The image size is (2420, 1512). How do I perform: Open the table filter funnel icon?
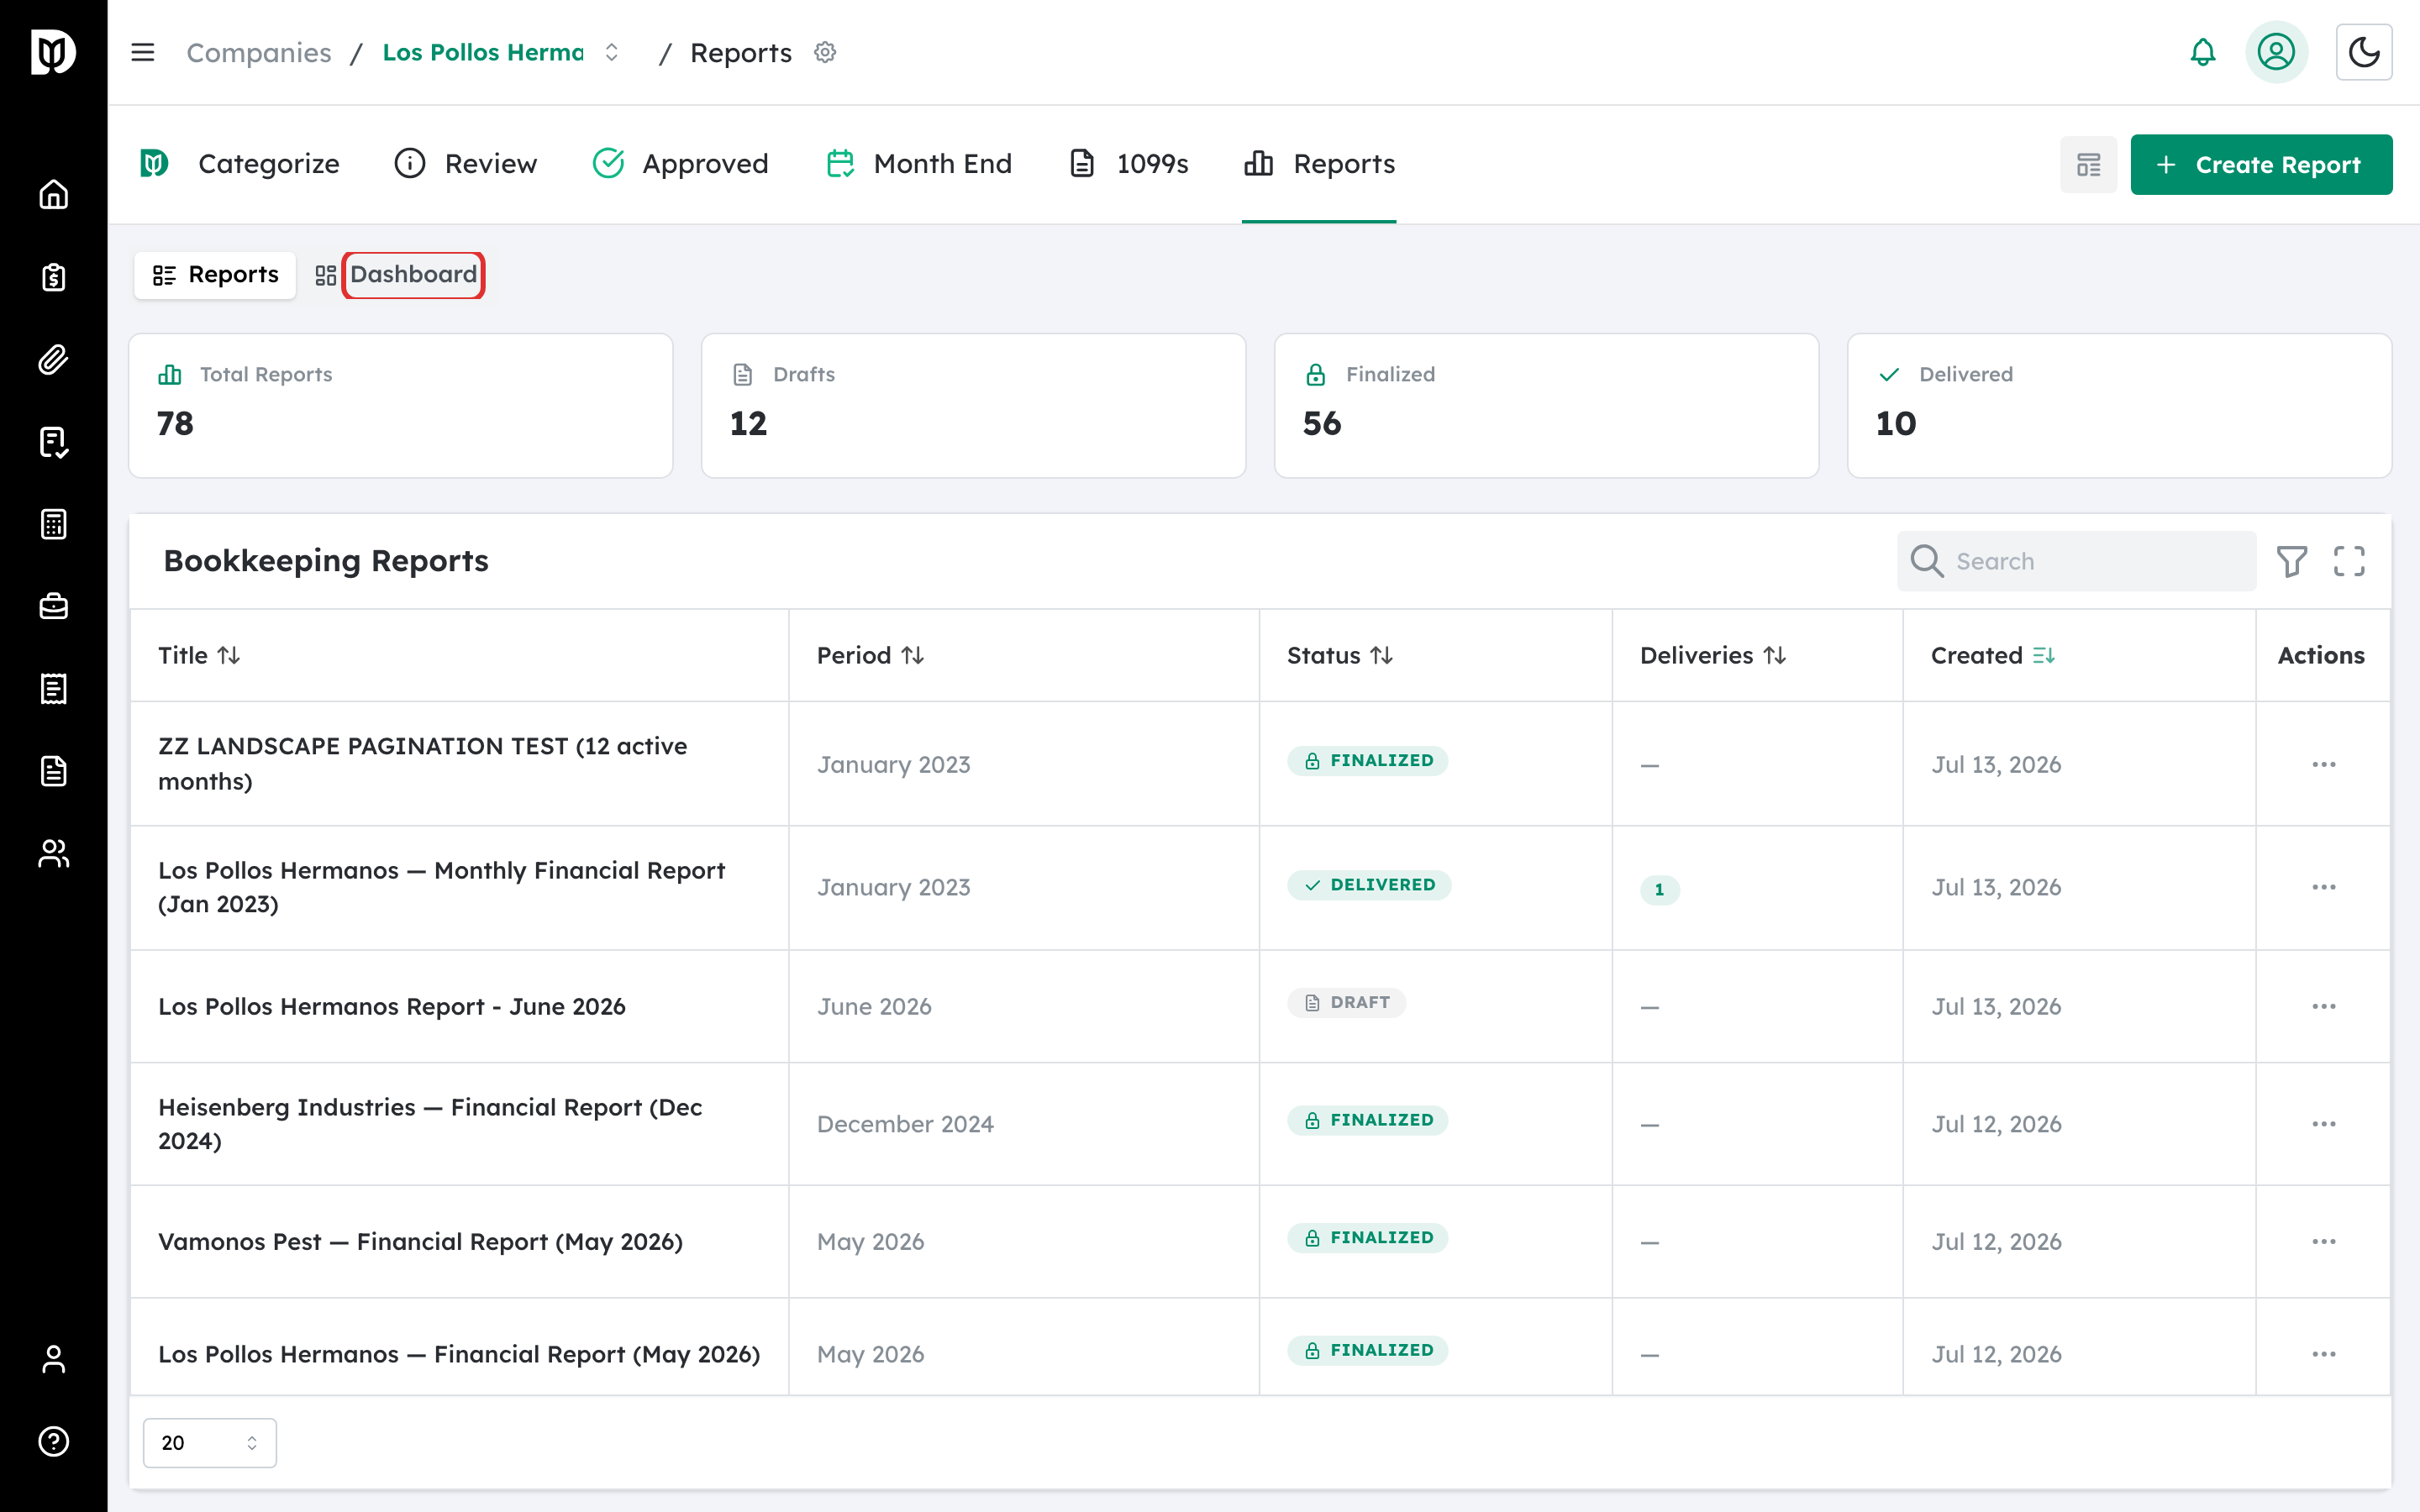pos(2292,561)
